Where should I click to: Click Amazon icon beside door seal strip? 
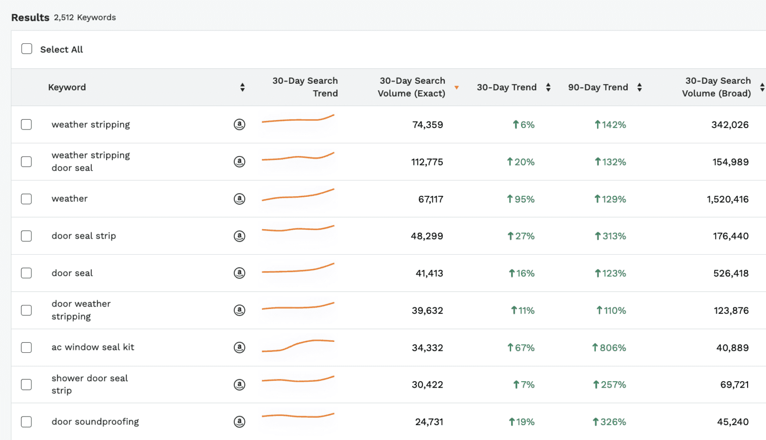(239, 236)
